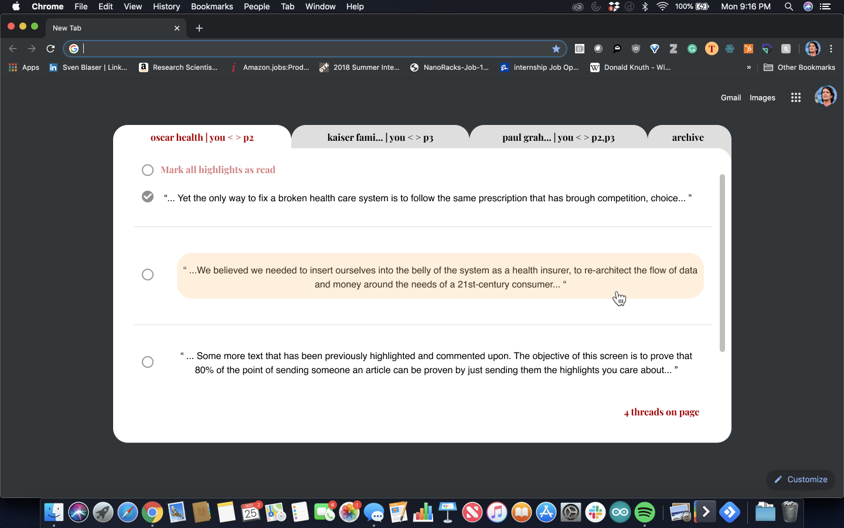Open the App Store from the dock
The image size is (844, 528).
coord(546,512)
